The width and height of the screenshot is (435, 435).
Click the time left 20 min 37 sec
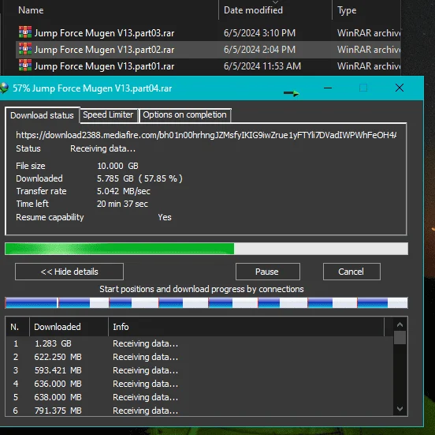click(x=122, y=204)
